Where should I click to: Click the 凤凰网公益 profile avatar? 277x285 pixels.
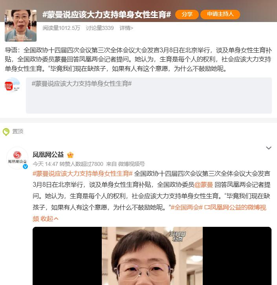click(17, 158)
